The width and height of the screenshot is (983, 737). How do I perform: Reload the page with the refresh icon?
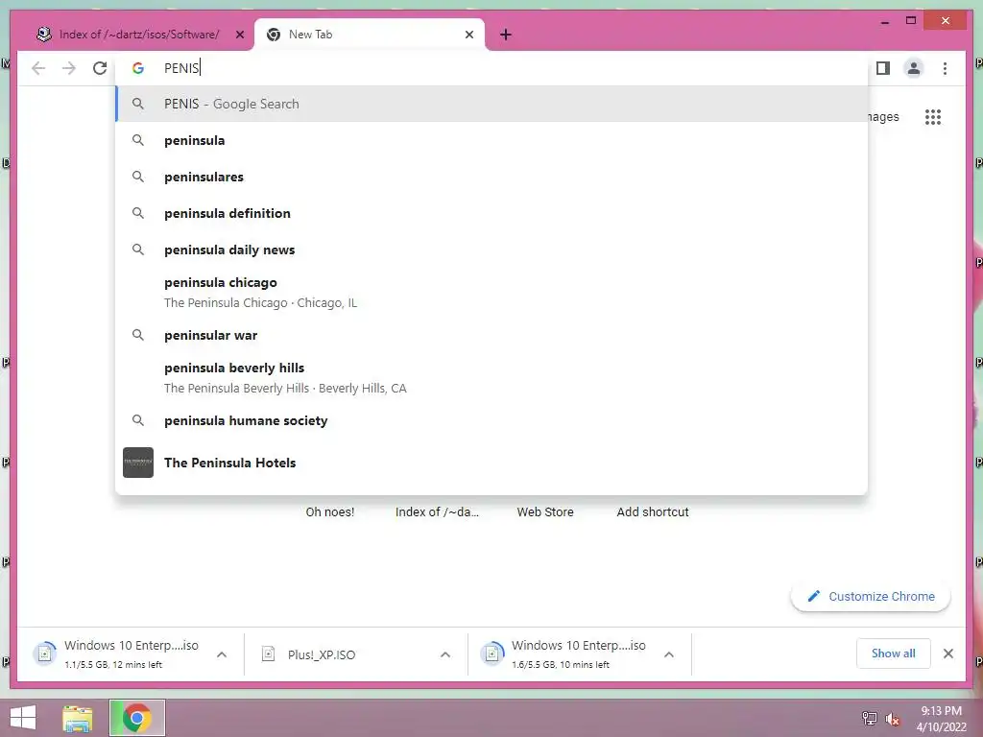click(x=100, y=68)
